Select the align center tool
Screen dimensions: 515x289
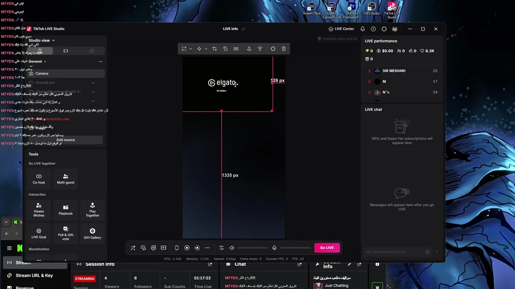click(x=199, y=49)
